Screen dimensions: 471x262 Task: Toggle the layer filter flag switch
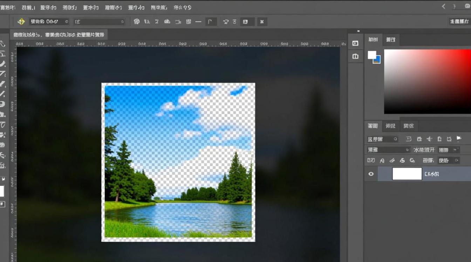click(x=459, y=139)
